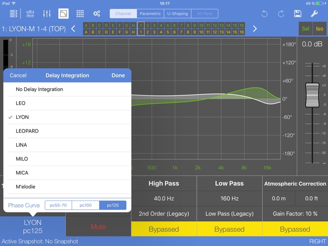Screen dimensions: 328x246
Task: Edit atmospheric distance 0.0 ft
Action: (x=312, y=198)
